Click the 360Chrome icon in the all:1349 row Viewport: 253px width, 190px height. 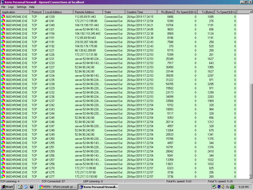pos(3,25)
